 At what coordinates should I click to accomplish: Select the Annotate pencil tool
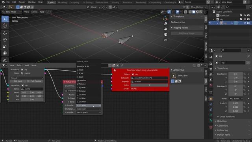point(5,60)
